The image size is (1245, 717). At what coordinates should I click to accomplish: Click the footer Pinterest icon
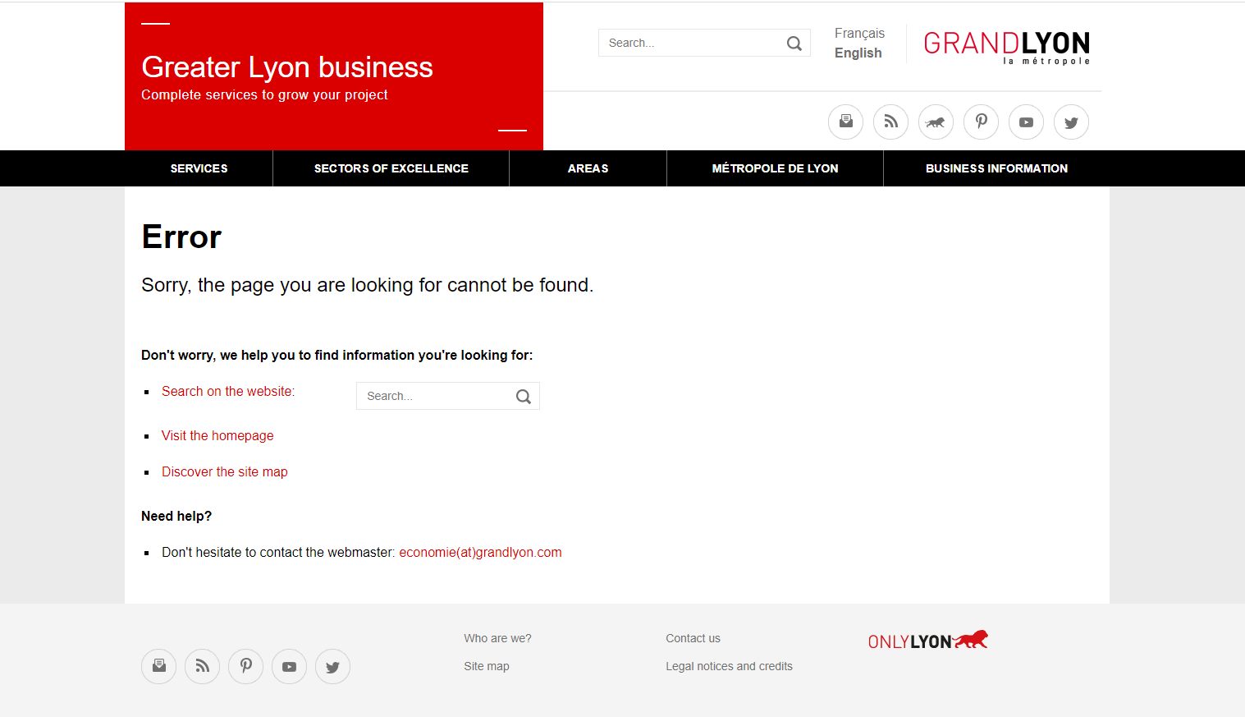pos(245,667)
